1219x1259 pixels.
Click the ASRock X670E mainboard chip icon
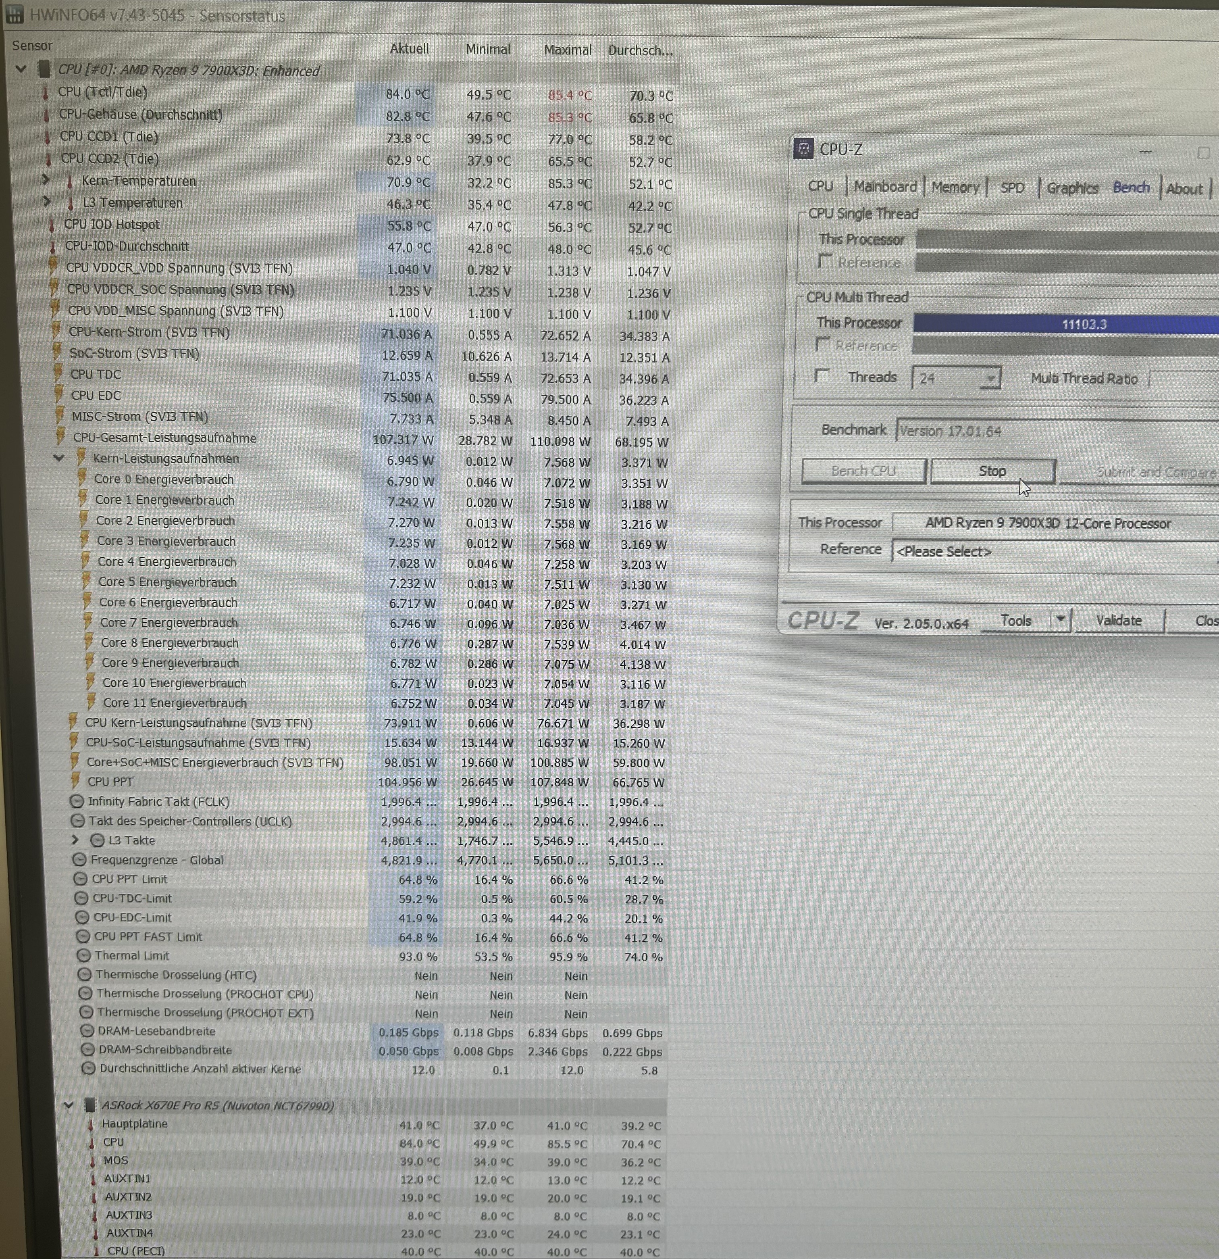91,1105
